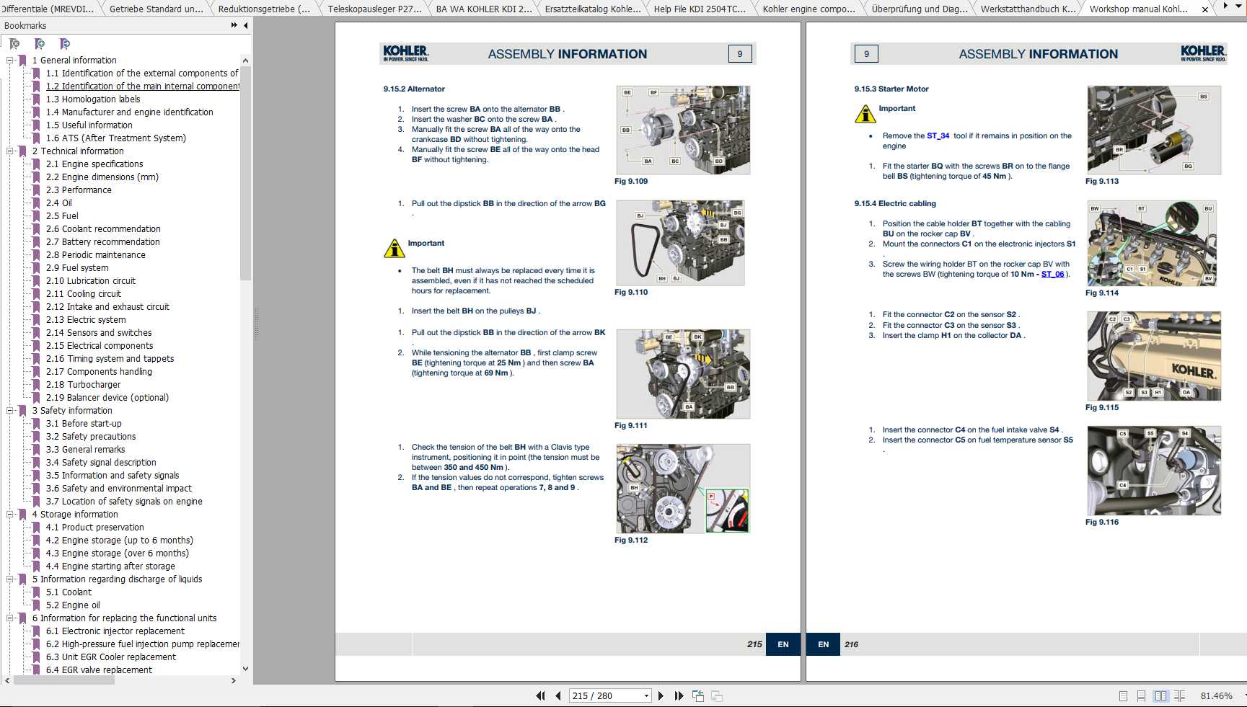Image resolution: width=1247 pixels, height=707 pixels.
Task: Click the ST_34 tool link
Action: coord(938,135)
